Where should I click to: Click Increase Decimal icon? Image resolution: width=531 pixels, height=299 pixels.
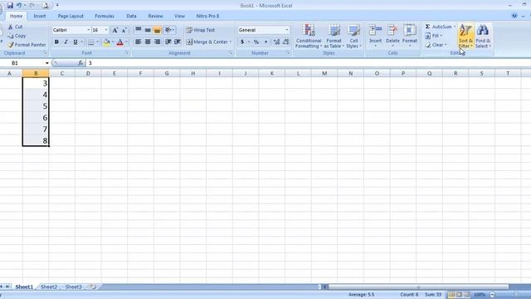[x=276, y=42]
